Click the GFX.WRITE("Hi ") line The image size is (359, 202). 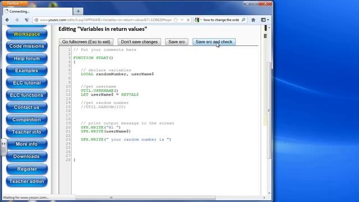pos(100,127)
